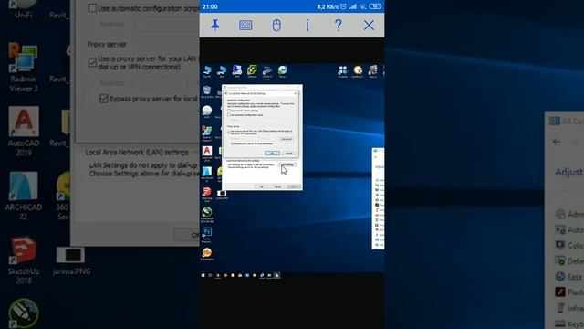Toggle Use a proxy server checkbox in remote dialog
Screen dimensions: 584x329
coord(229,132)
